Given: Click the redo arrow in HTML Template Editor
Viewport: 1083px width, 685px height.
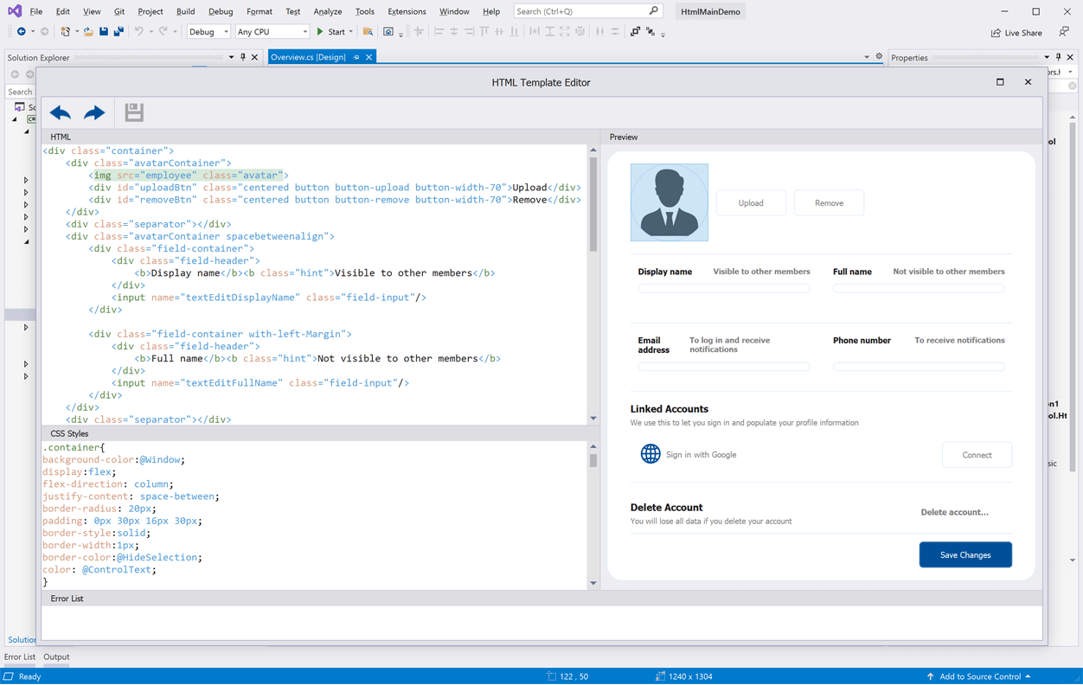Looking at the screenshot, I should click(94, 112).
